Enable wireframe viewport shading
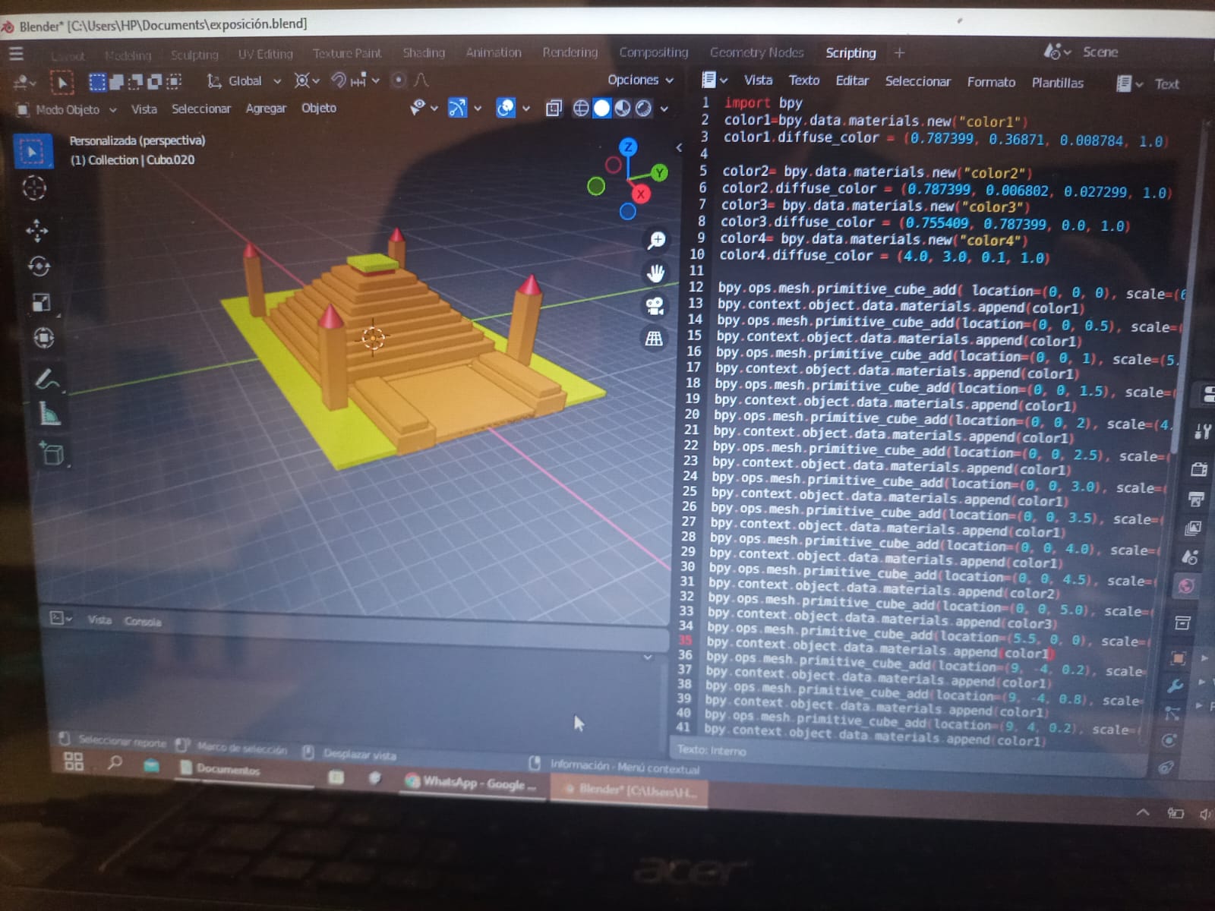This screenshot has height=911, width=1215. coord(581,109)
